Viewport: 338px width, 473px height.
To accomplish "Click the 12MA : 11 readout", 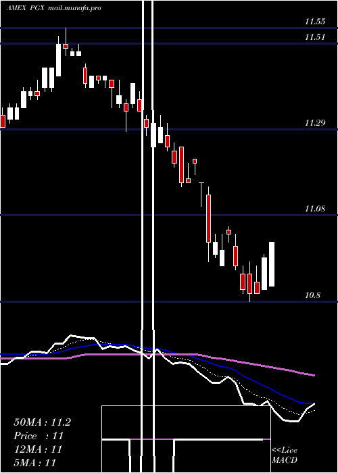I will pyautogui.click(x=38, y=449).
